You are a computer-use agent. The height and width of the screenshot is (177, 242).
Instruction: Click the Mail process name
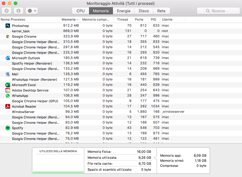click(15, 74)
